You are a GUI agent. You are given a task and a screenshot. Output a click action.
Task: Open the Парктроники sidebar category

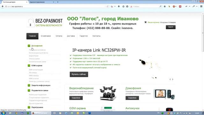37,107
